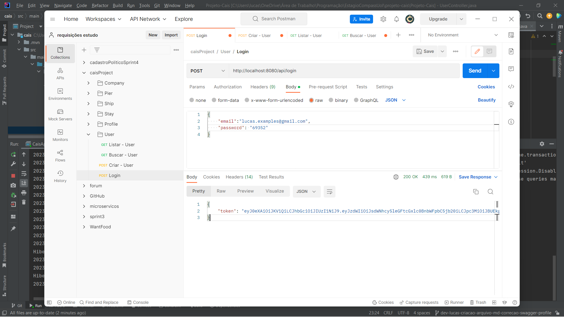
Task: Open the Pre-request Script tab
Action: pyautogui.click(x=328, y=87)
